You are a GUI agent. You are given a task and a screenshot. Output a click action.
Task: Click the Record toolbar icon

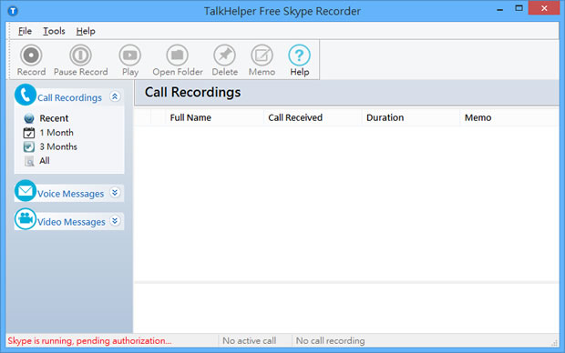click(x=31, y=55)
